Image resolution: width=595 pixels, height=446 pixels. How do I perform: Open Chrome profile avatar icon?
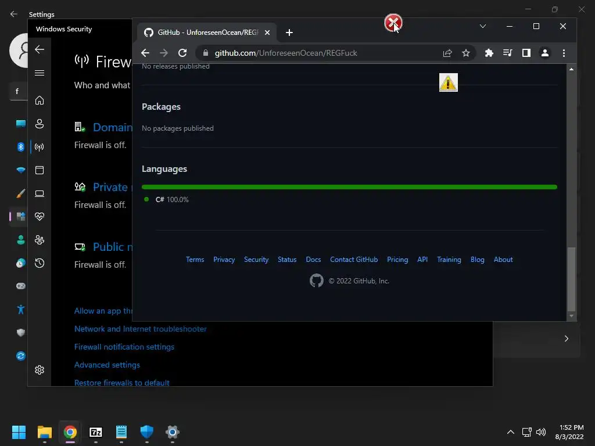click(545, 53)
